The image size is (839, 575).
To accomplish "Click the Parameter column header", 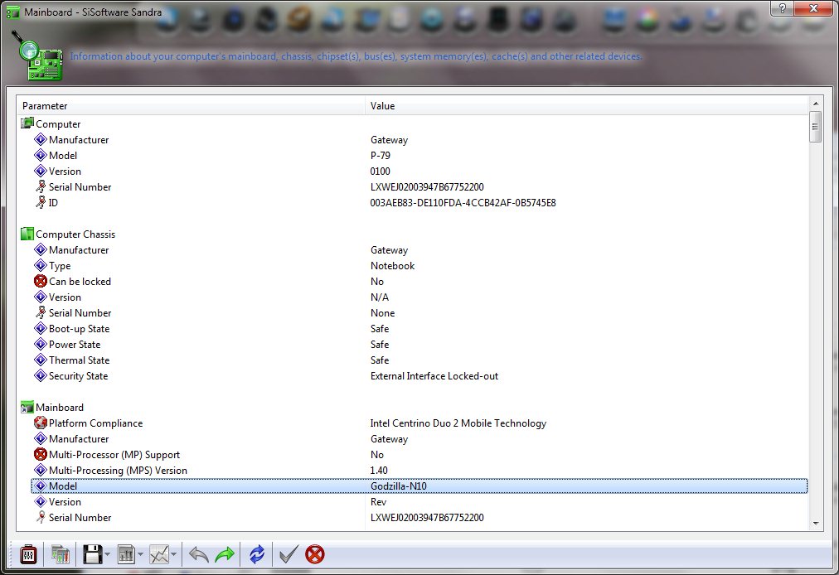I will click(191, 106).
